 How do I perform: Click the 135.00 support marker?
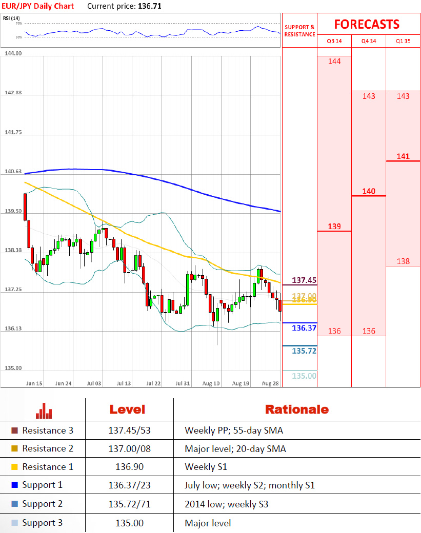point(304,376)
